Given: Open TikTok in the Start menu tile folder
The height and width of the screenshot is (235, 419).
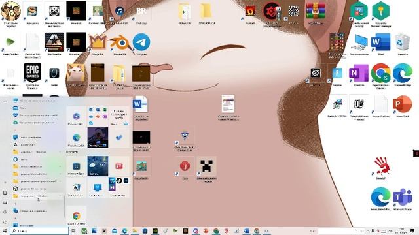Looking at the screenshot, I should [119, 181].
